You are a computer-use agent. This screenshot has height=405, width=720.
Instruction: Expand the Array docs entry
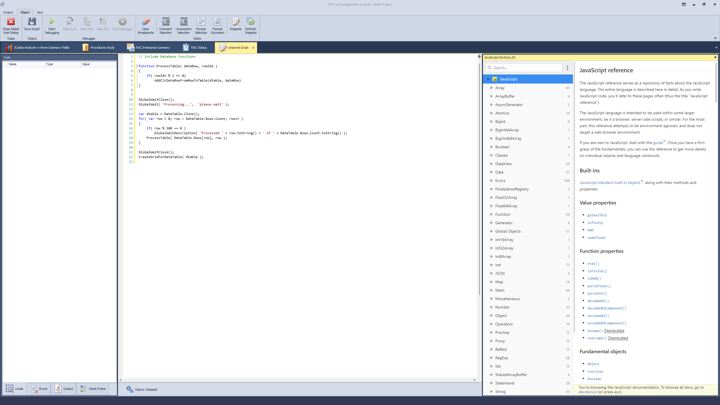(x=491, y=88)
